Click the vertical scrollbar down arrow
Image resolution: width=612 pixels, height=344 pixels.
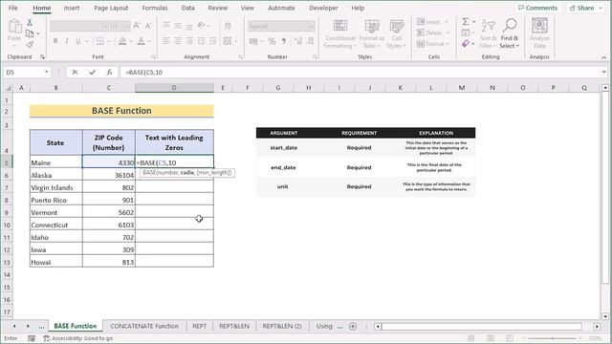tap(605, 316)
